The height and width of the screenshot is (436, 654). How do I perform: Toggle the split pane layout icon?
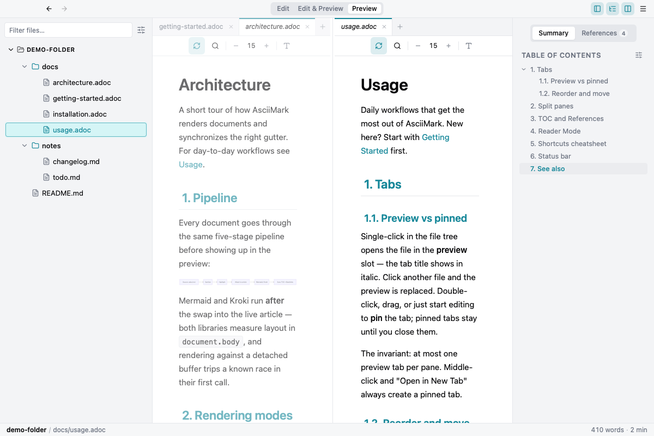point(628,9)
